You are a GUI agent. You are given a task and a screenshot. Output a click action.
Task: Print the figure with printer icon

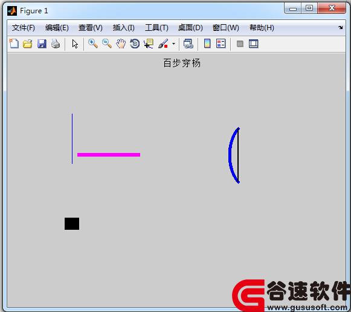(x=56, y=44)
